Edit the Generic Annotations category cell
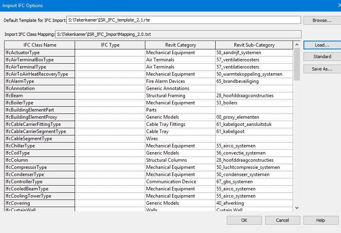341x233 pixels. (180, 88)
